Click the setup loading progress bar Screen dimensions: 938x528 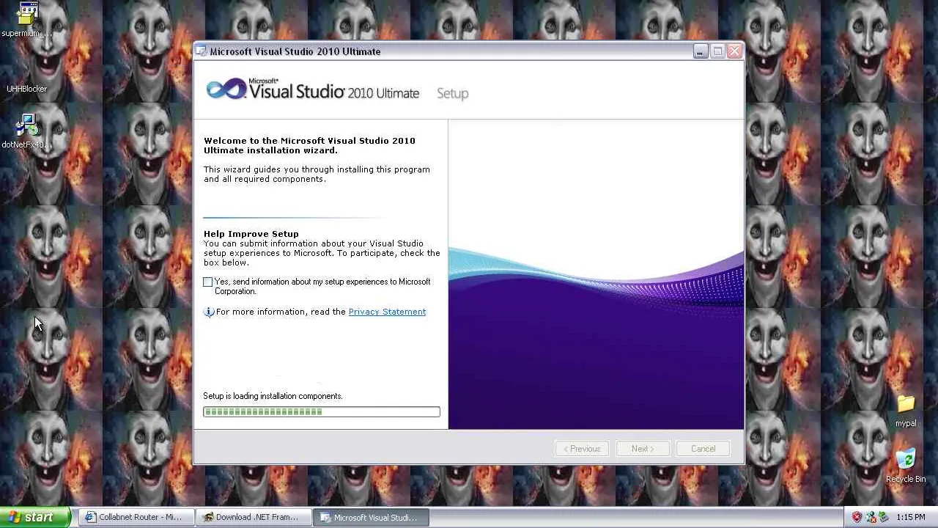322,412
